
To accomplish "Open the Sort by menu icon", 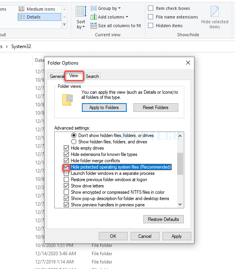I will click(x=81, y=11).
